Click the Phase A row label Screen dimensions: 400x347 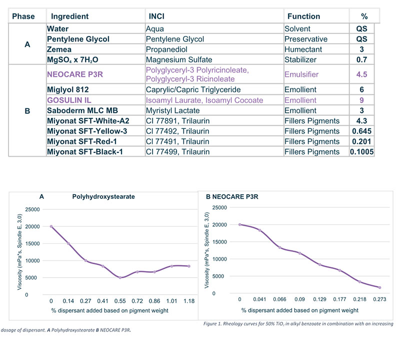click(x=28, y=44)
